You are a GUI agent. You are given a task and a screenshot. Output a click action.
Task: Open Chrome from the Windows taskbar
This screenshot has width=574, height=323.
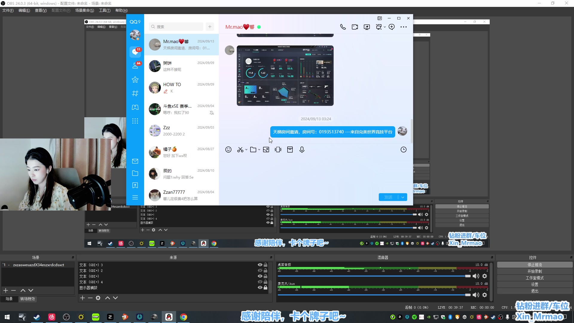[x=184, y=317]
